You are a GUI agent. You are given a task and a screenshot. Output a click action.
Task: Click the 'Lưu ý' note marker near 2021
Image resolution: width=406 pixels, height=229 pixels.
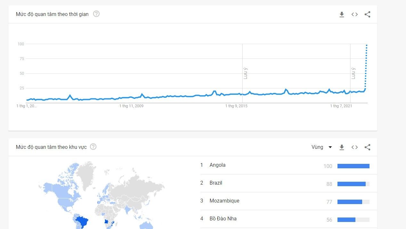(353, 73)
